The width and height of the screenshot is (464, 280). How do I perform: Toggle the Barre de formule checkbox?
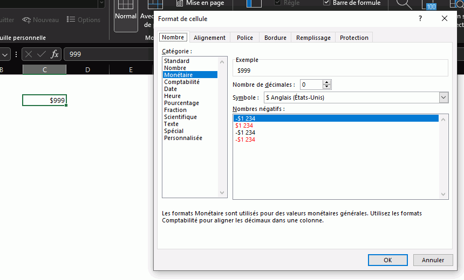coord(327,3)
